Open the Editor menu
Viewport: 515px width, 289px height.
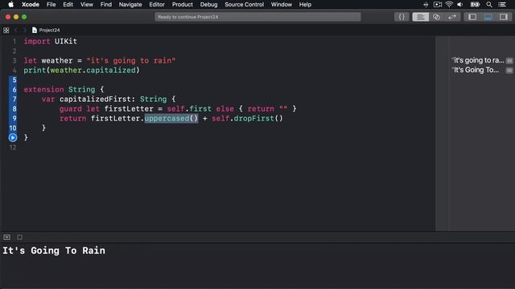(157, 5)
